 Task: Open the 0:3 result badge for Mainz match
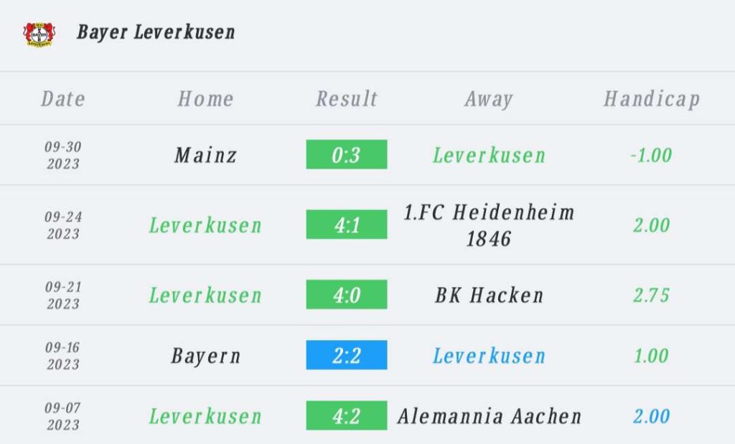point(347,154)
